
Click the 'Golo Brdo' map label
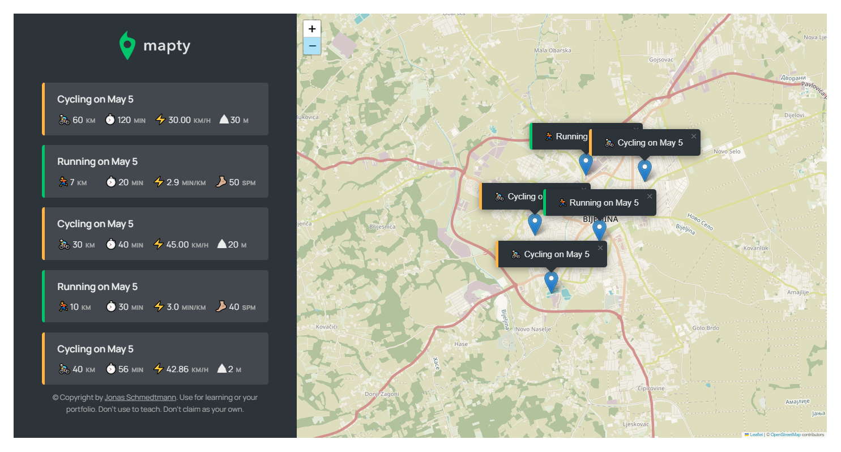tap(706, 328)
